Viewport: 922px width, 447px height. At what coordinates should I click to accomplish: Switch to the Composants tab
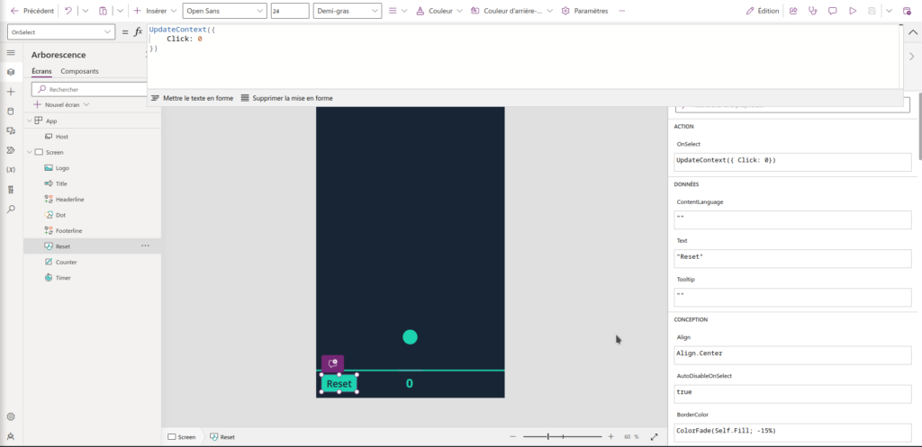click(x=79, y=71)
